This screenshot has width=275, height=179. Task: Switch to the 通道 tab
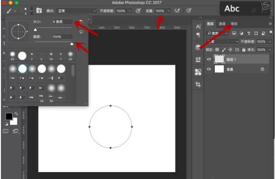222,24
